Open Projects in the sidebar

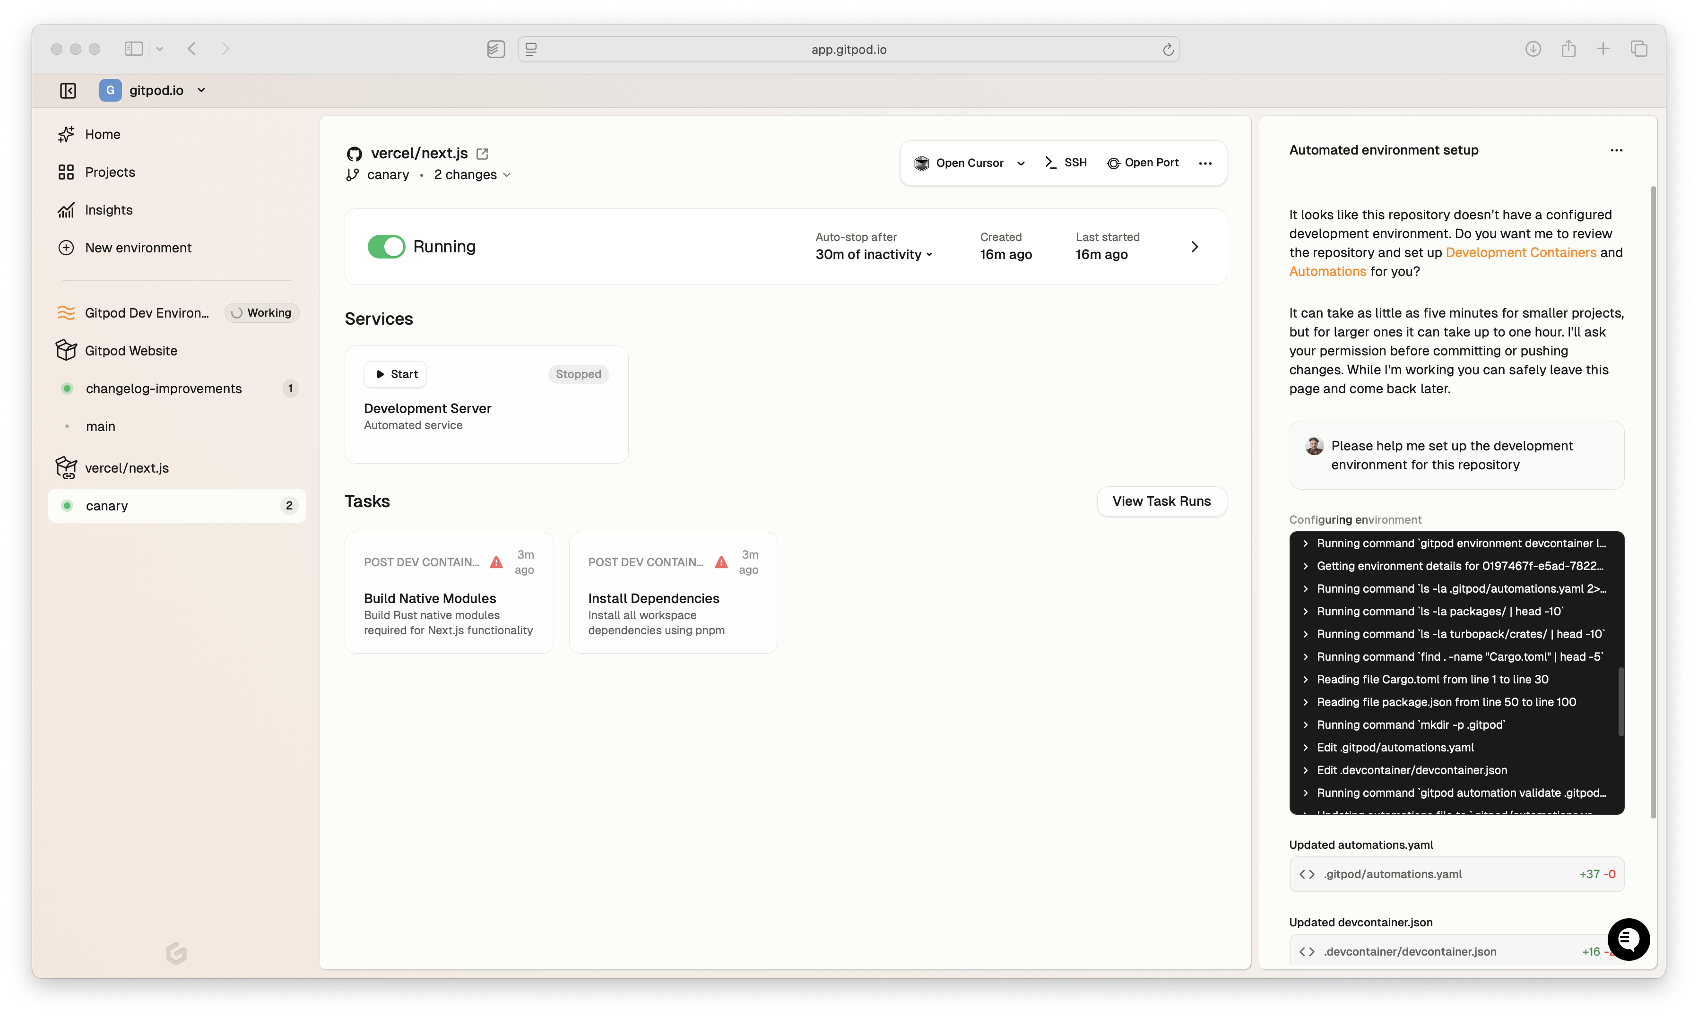[x=110, y=172]
